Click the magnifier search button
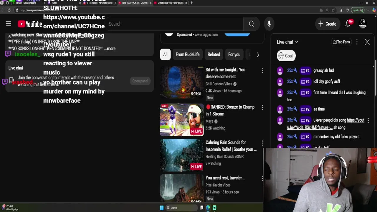The height and width of the screenshot is (212, 377). [252, 24]
